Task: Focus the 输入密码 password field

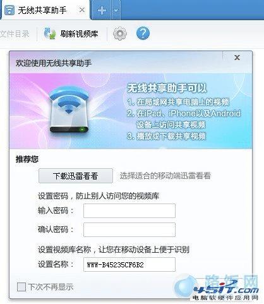Action: [x=129, y=210]
